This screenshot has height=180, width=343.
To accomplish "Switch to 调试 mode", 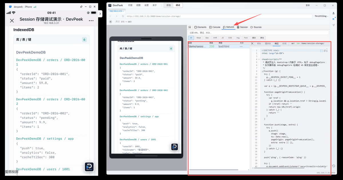I will pyautogui.click(x=178, y=5).
